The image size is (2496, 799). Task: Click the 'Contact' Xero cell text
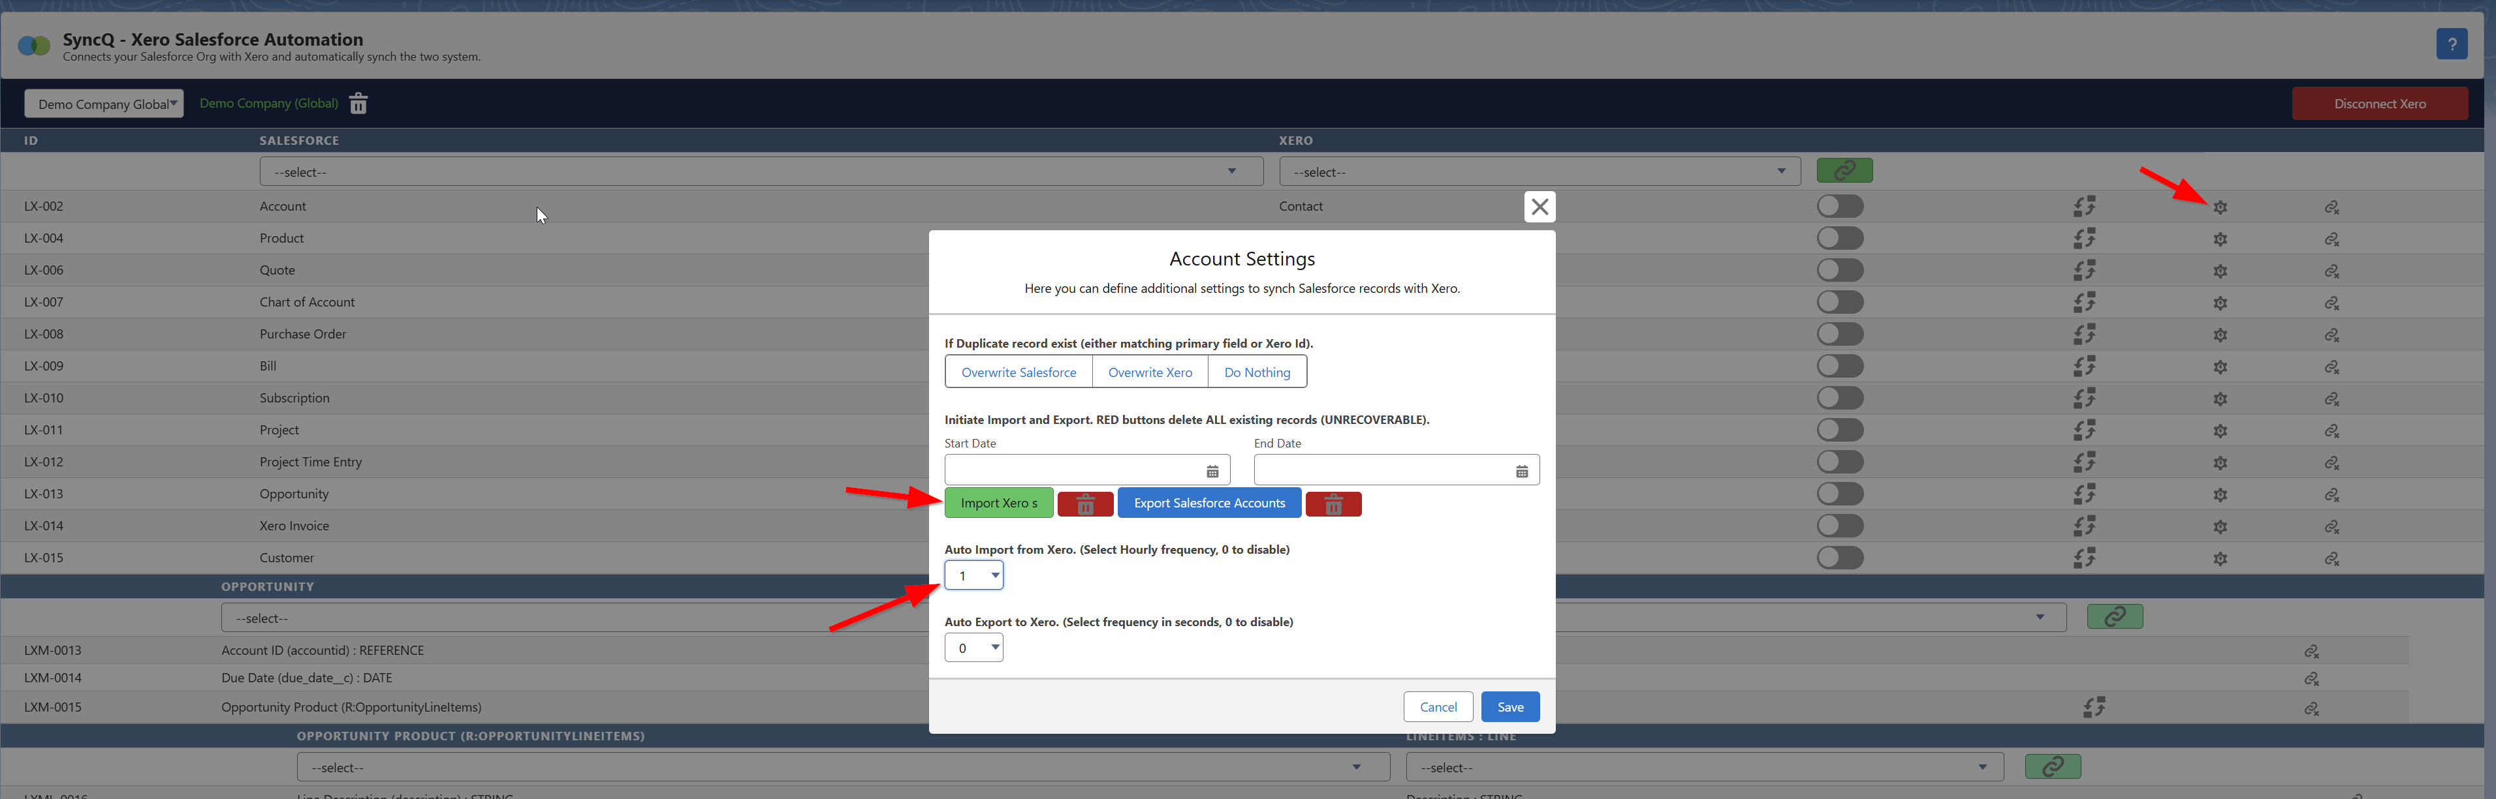[1301, 206]
